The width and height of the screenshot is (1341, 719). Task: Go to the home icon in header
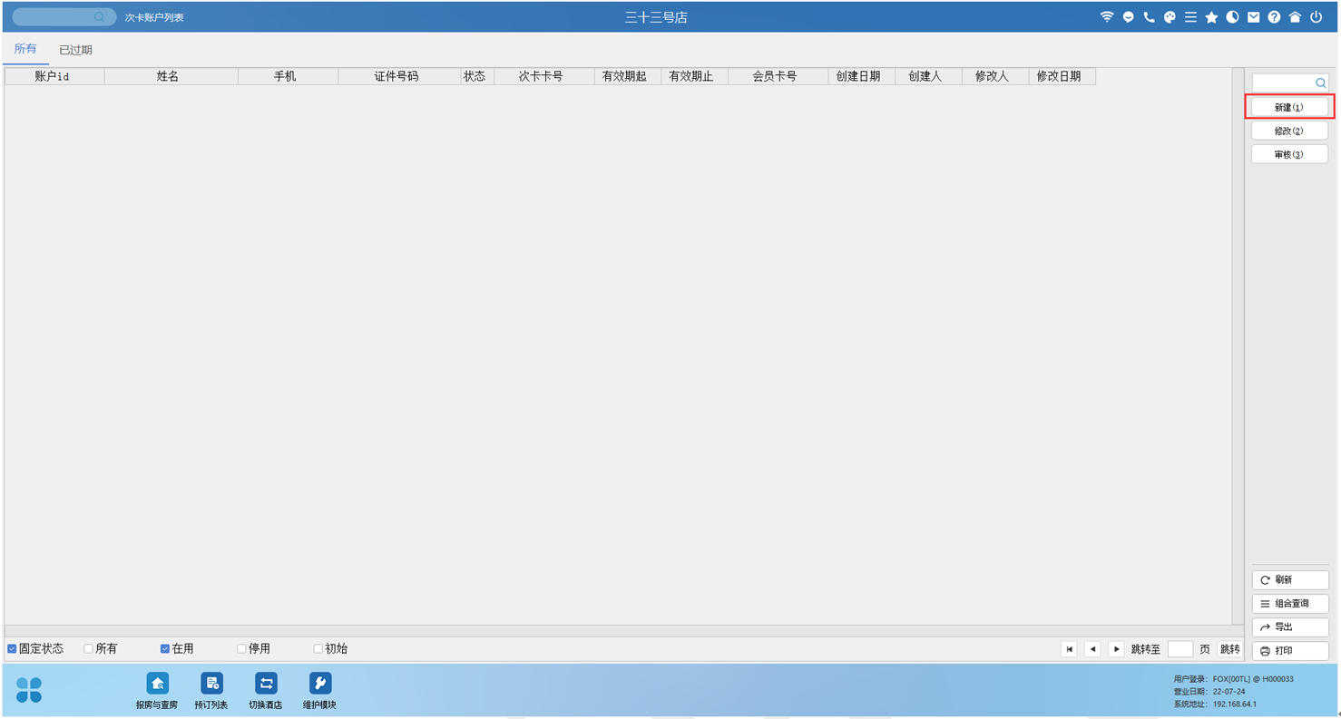[1295, 17]
